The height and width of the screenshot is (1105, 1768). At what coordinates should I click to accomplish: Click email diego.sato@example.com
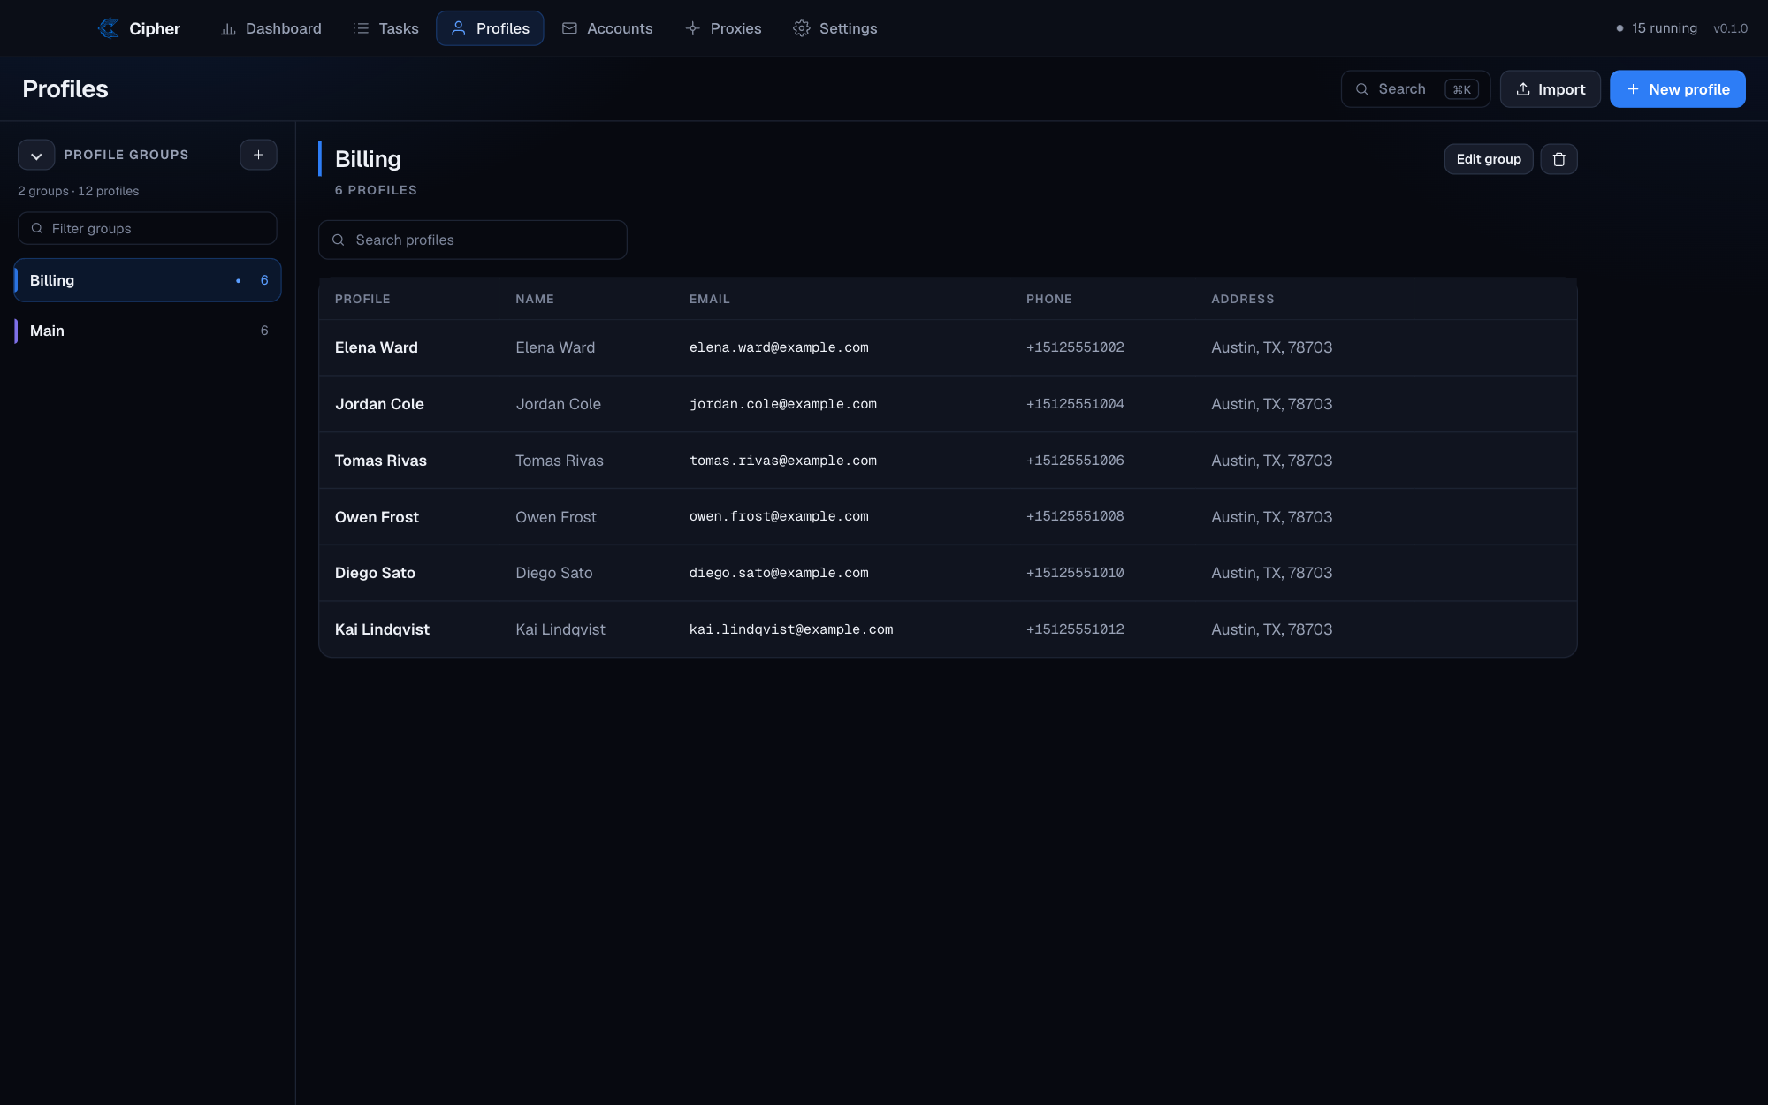pyautogui.click(x=779, y=573)
